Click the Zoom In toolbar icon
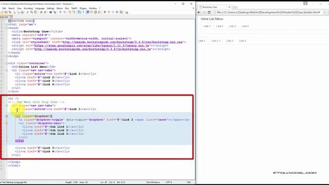329x185 pixels. pos(61,12)
